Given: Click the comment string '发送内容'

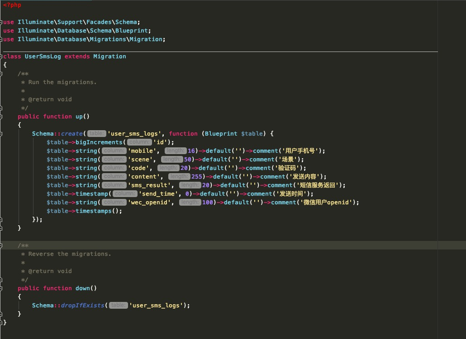Looking at the screenshot, I should coord(304,177).
